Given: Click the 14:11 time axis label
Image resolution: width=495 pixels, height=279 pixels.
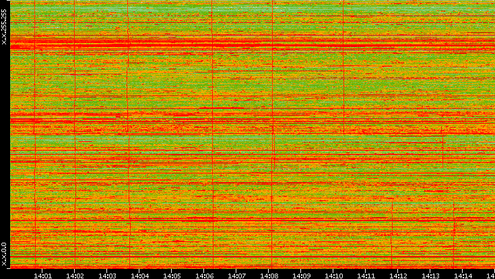Looking at the screenshot, I should coord(366,276).
